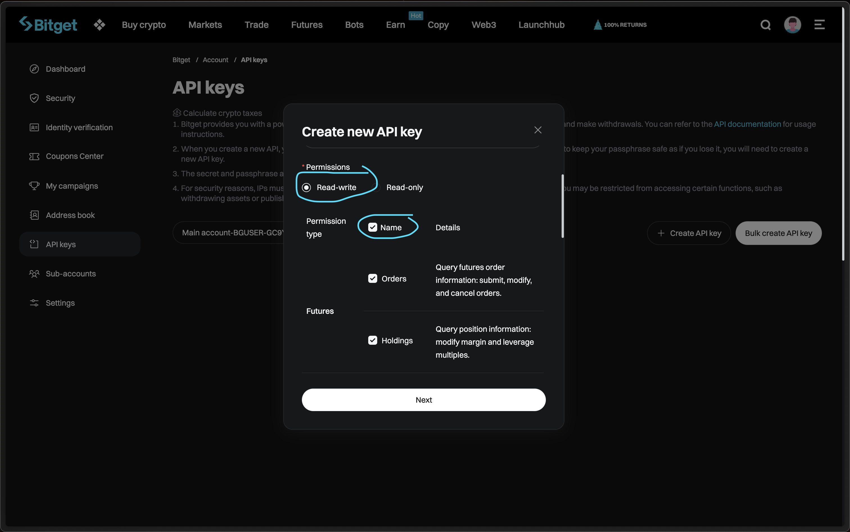850x532 pixels.
Task: Click the Security shield icon in sidebar
Action: (x=34, y=98)
